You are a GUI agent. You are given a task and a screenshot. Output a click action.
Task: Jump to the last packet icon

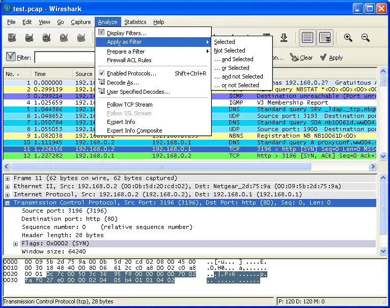click(284, 38)
